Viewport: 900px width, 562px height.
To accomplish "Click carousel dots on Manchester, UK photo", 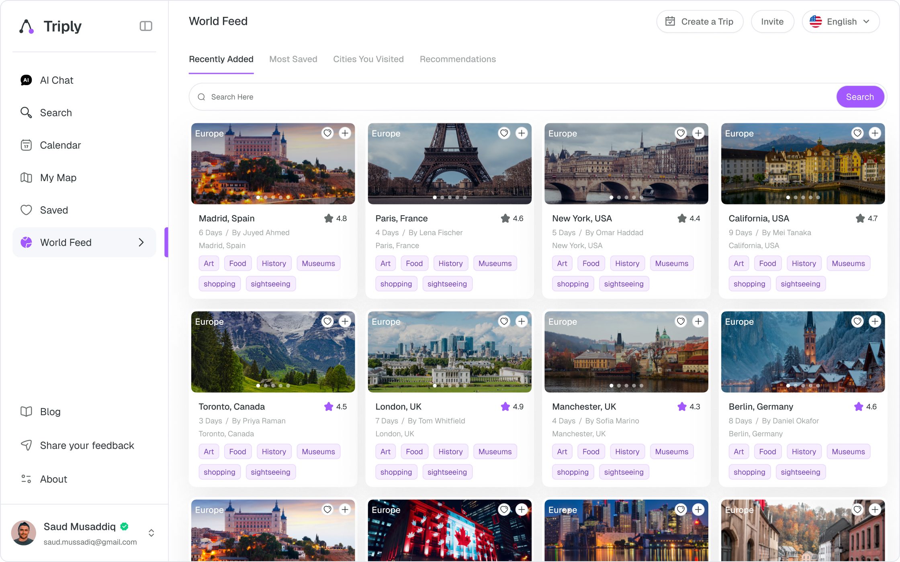I will (x=626, y=385).
